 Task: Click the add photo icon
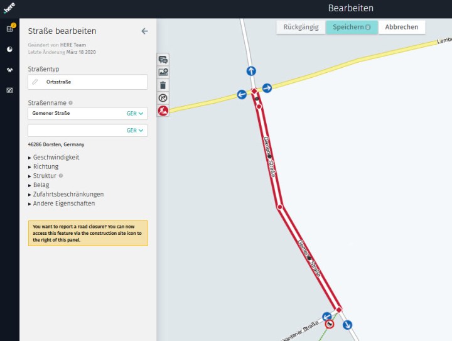click(163, 72)
